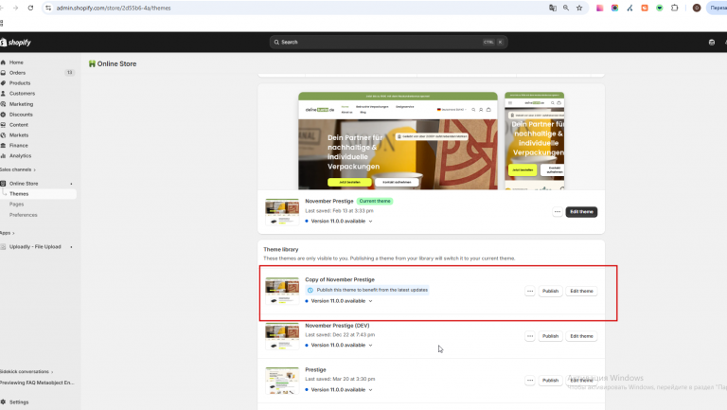Click the Current theme badge

(375, 202)
